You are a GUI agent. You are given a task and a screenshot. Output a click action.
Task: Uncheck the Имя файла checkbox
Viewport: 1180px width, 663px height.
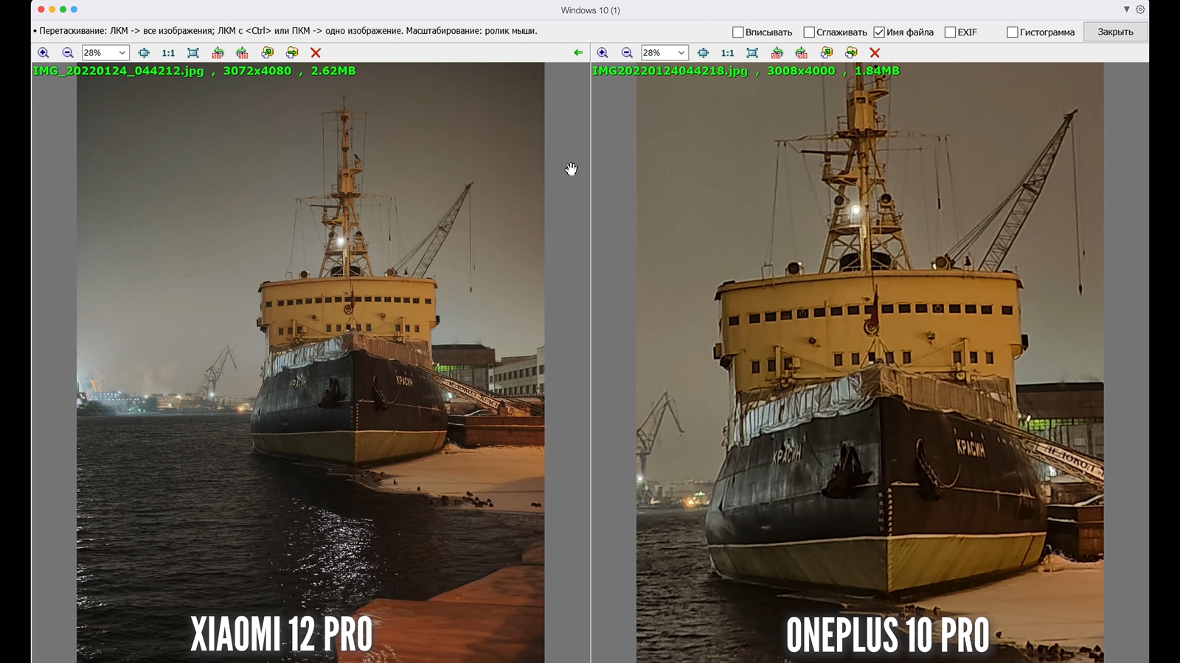(x=879, y=32)
